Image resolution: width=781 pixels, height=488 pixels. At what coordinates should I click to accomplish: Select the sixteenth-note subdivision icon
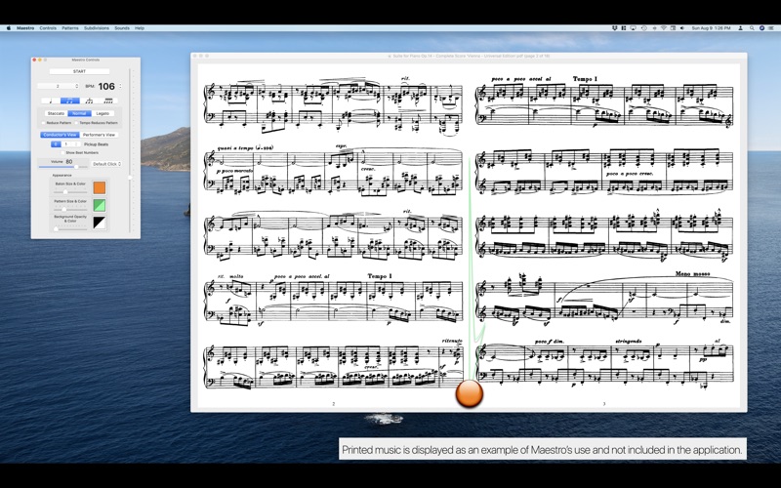point(108,101)
